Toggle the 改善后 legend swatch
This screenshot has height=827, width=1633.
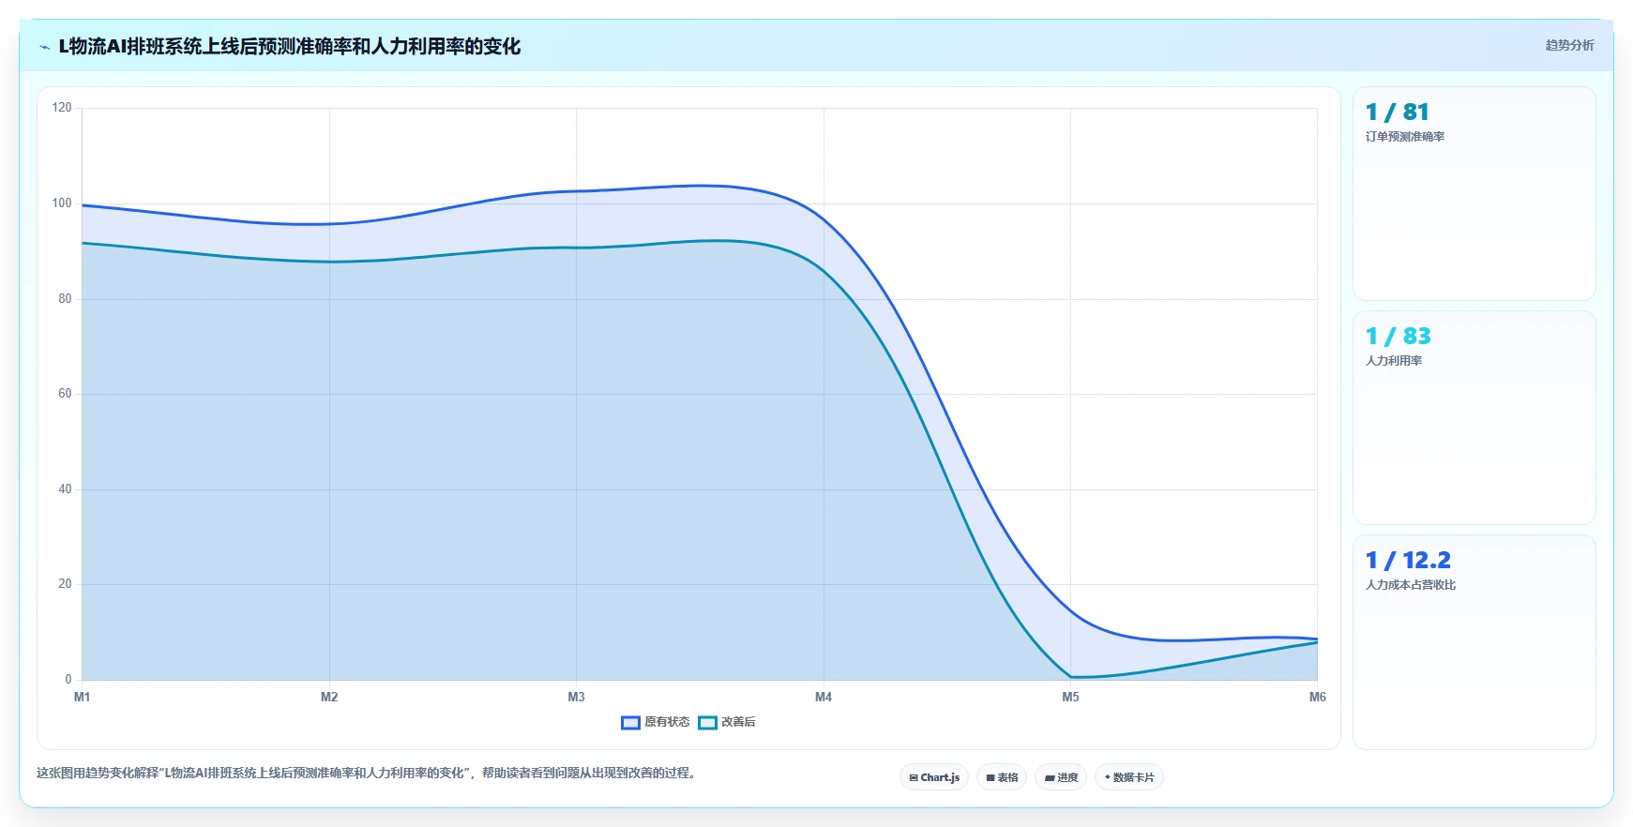(x=707, y=723)
